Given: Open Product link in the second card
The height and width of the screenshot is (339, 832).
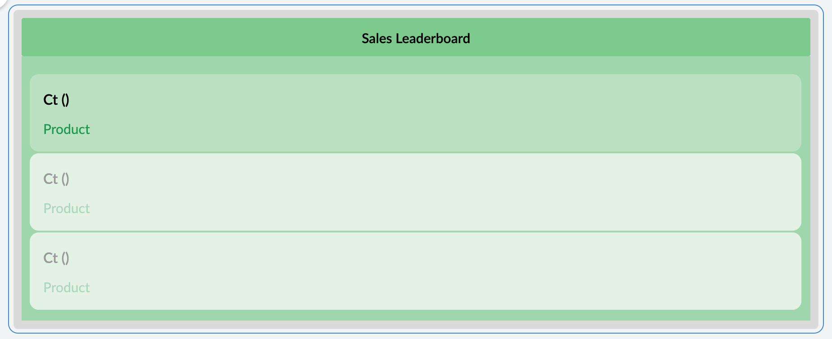Looking at the screenshot, I should point(67,209).
